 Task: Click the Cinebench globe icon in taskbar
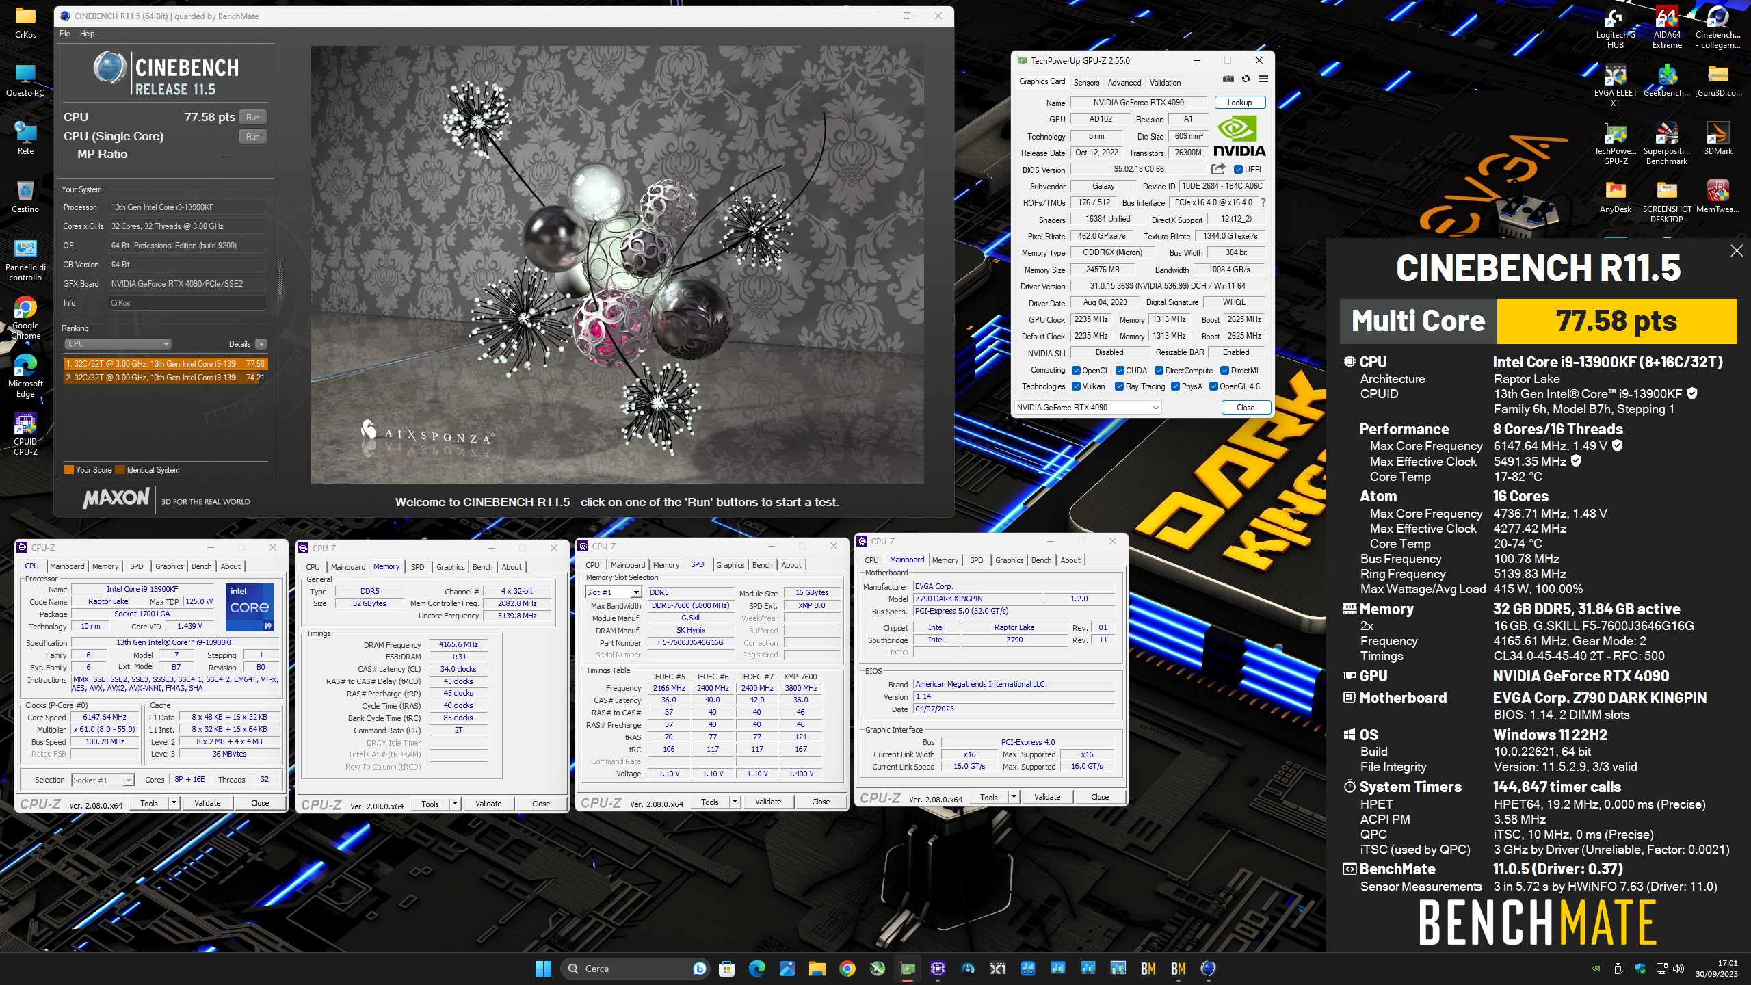[1208, 969]
